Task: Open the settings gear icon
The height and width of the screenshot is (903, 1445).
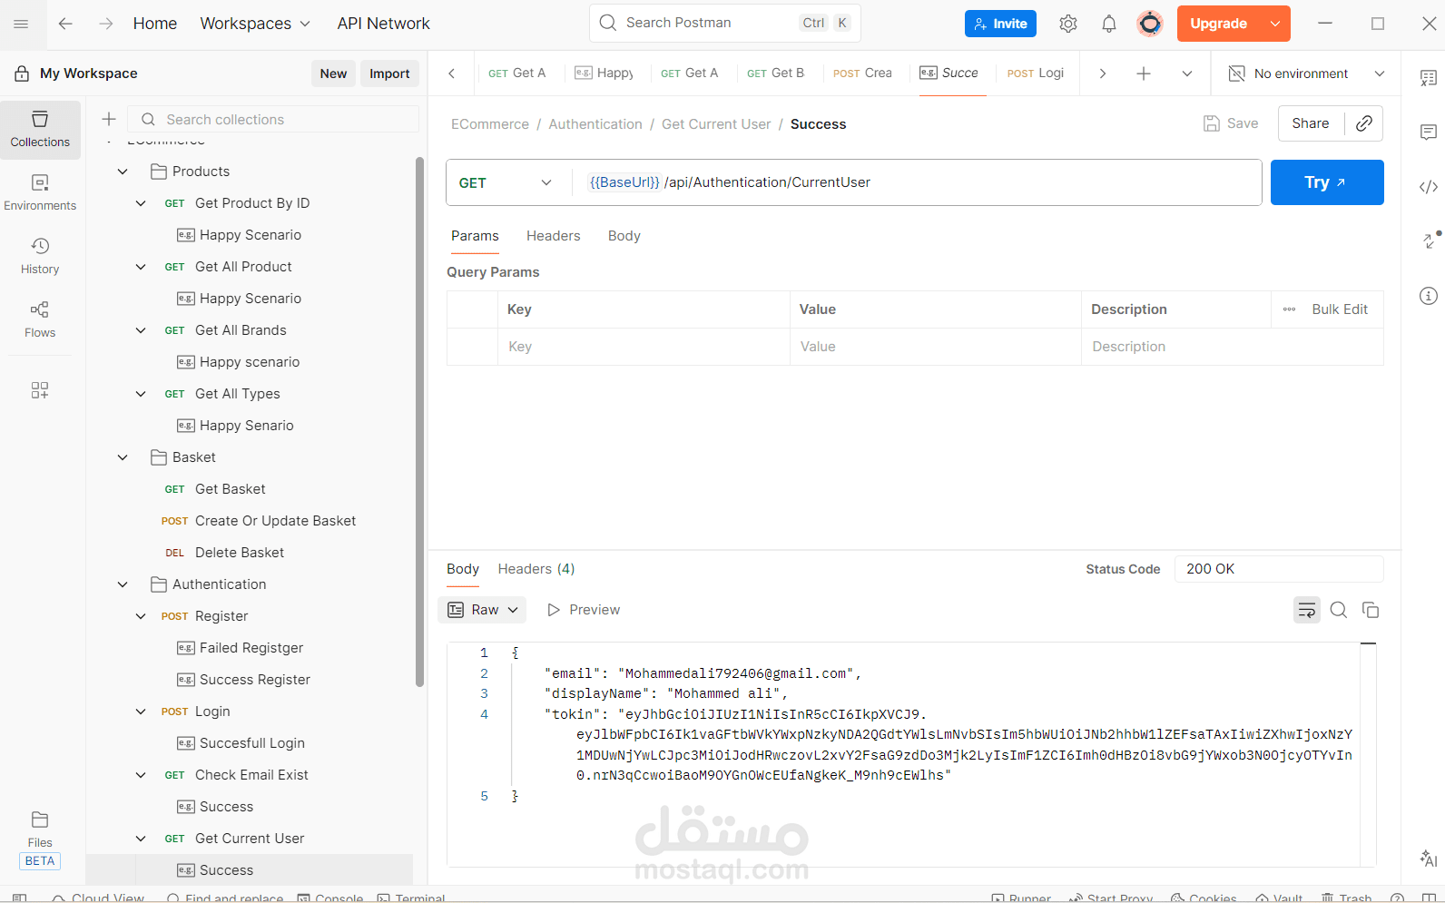Action: 1068,24
